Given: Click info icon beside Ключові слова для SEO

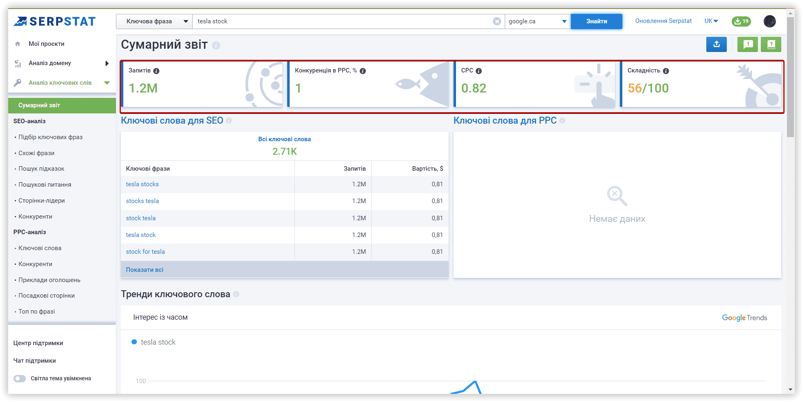Looking at the screenshot, I should tap(229, 121).
